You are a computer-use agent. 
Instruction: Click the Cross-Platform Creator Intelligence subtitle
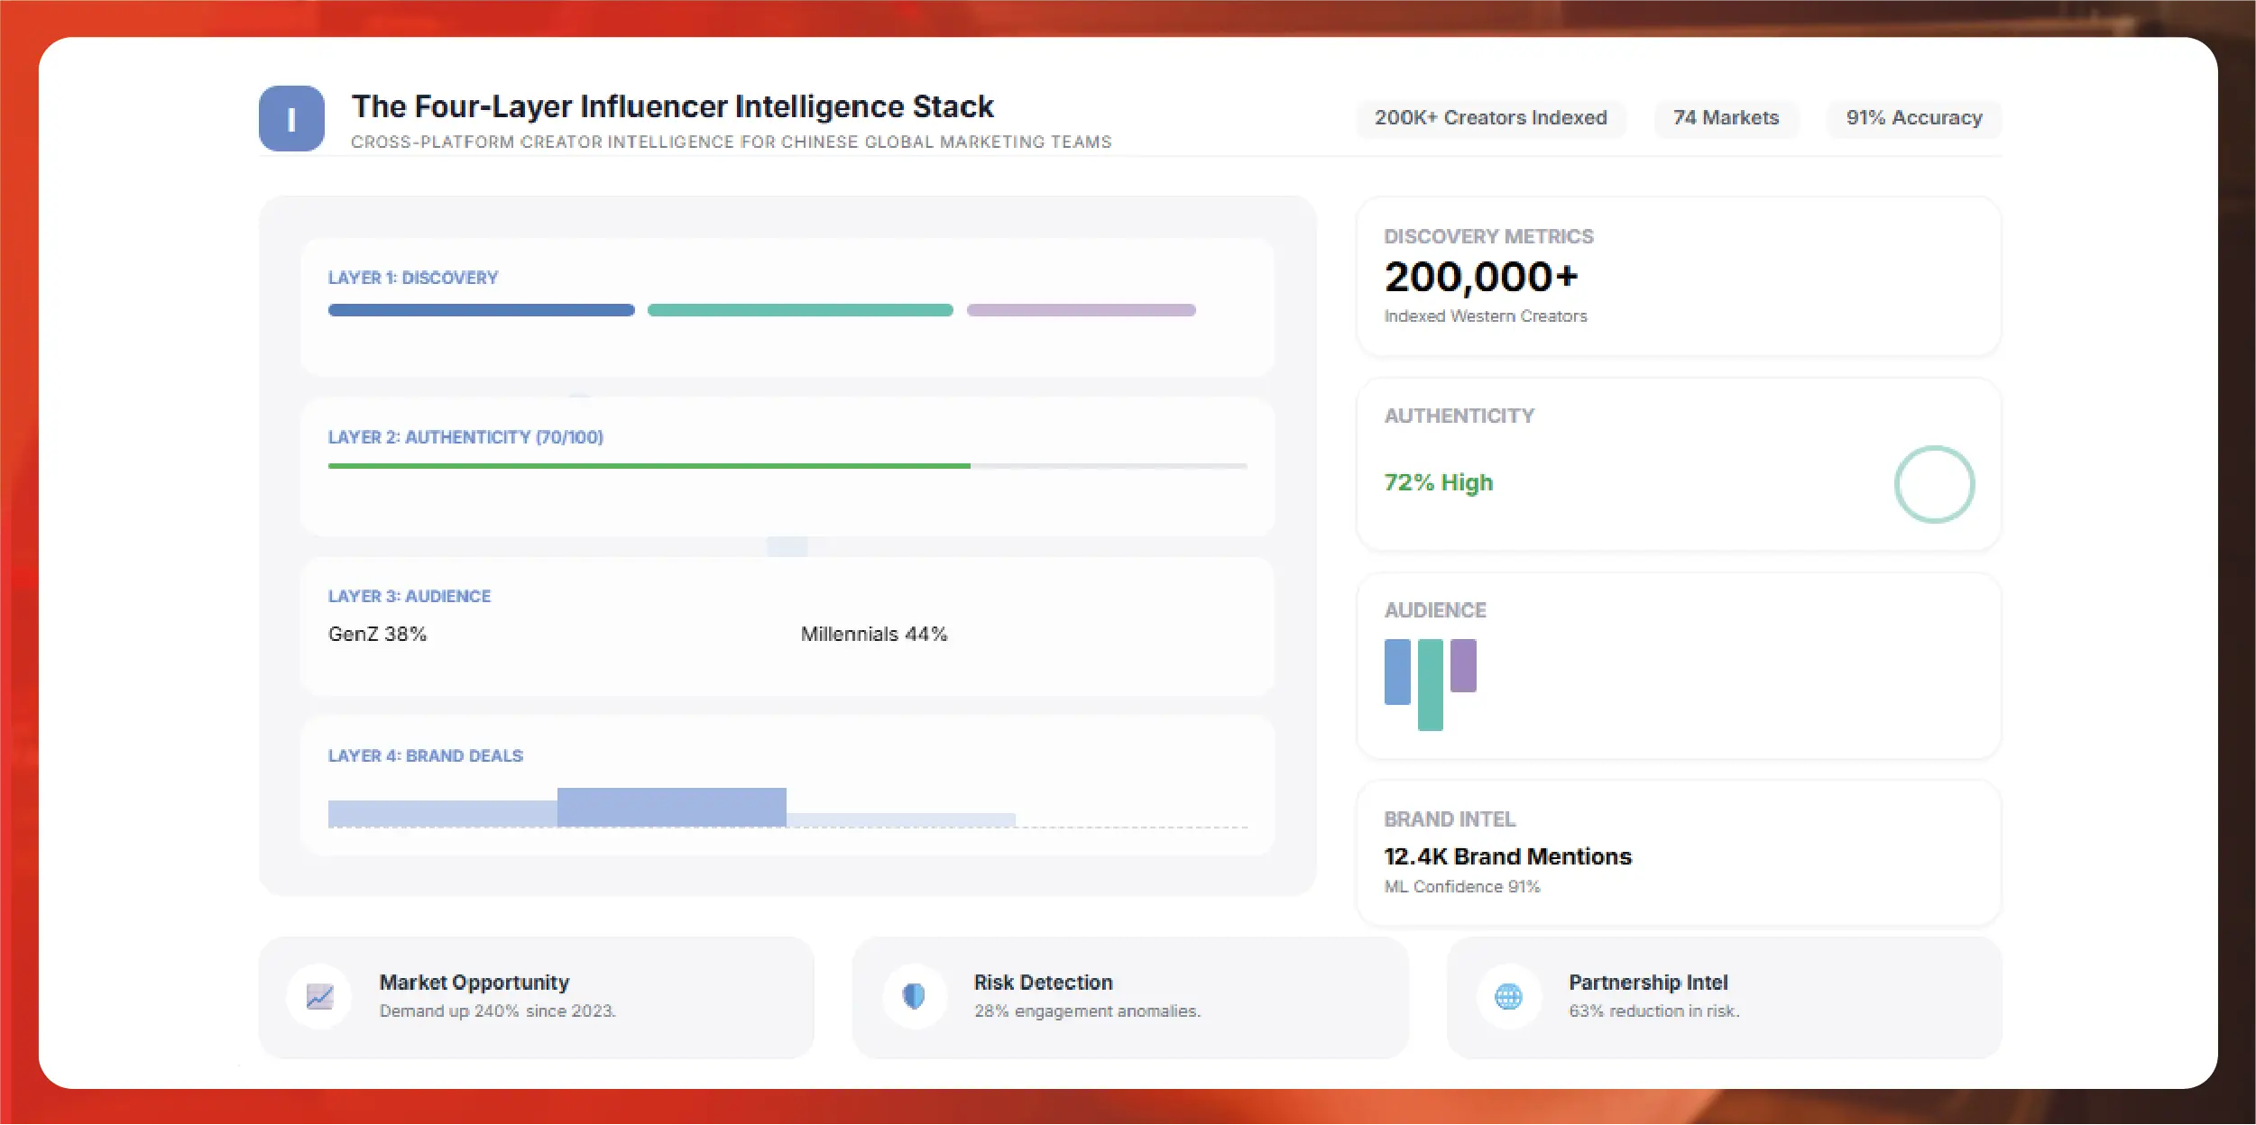[x=732, y=142]
